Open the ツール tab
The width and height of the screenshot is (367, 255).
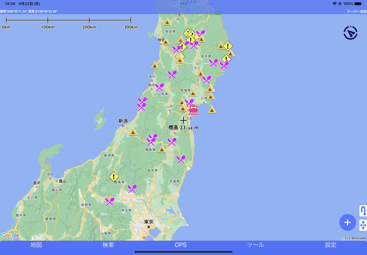[256, 245]
